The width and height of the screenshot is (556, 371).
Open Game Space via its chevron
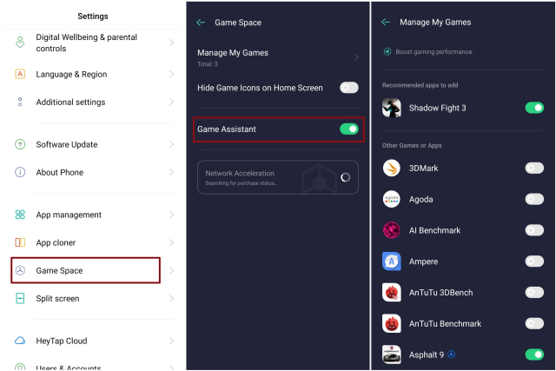coord(172,270)
